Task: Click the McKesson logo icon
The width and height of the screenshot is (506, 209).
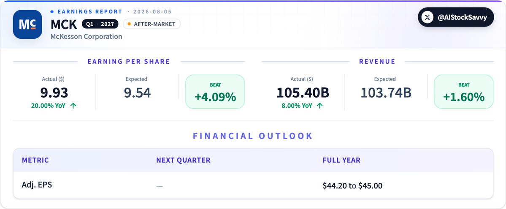Action: 27,24
